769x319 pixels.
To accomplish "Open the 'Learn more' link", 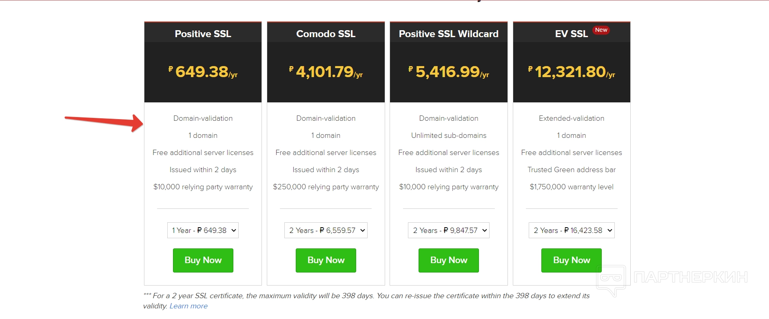I will click(x=188, y=306).
